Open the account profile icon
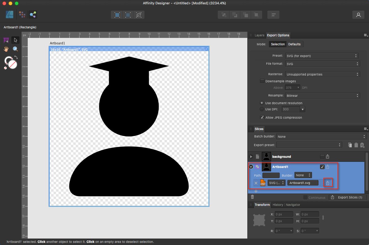The height and width of the screenshot is (245, 369). click(358, 15)
